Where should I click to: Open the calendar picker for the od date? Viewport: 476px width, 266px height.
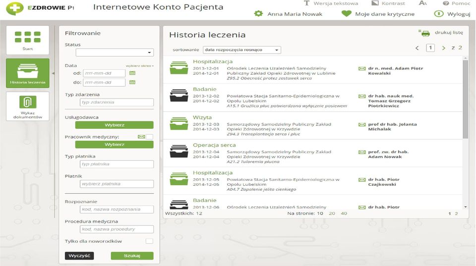point(132,73)
